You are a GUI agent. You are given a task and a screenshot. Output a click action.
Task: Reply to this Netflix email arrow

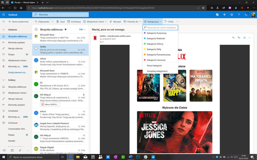click(x=233, y=38)
